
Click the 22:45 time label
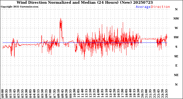[x=158, y=93]
